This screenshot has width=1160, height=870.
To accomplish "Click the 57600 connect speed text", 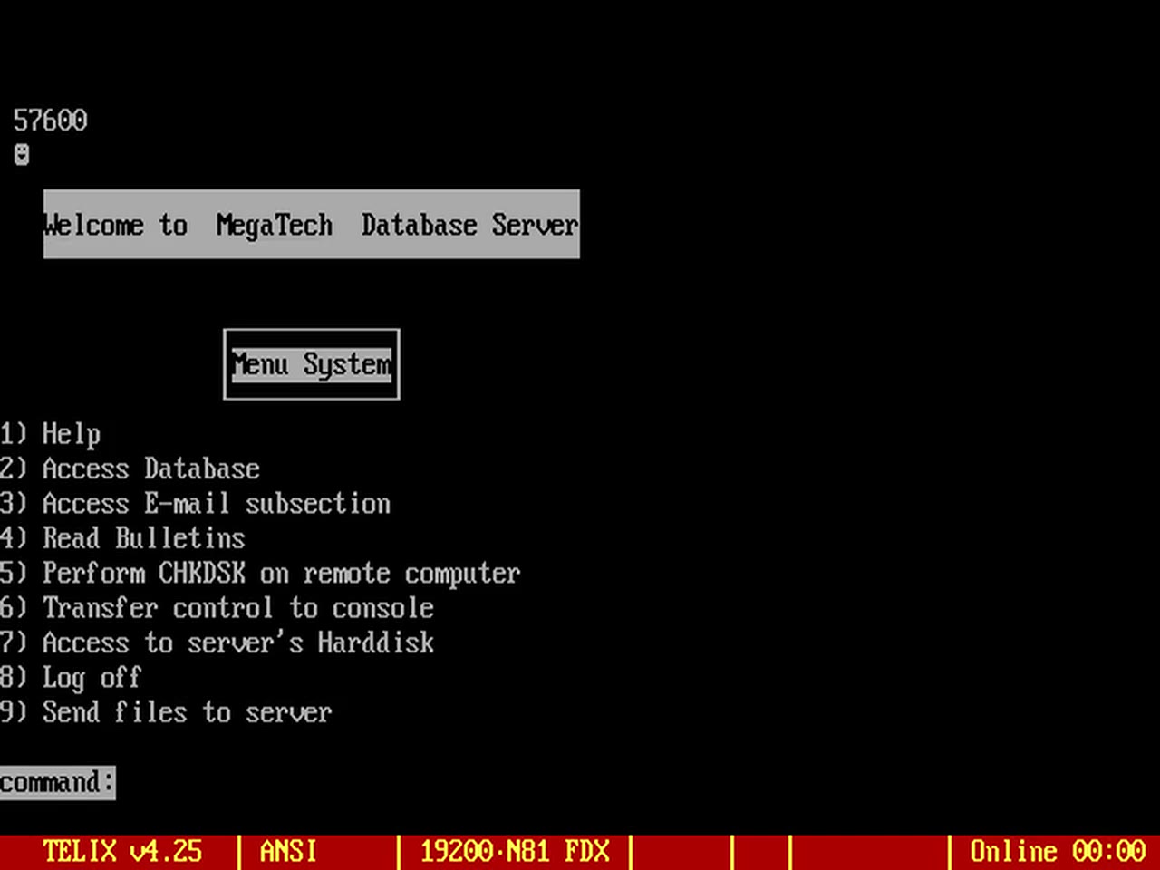I will [x=51, y=121].
